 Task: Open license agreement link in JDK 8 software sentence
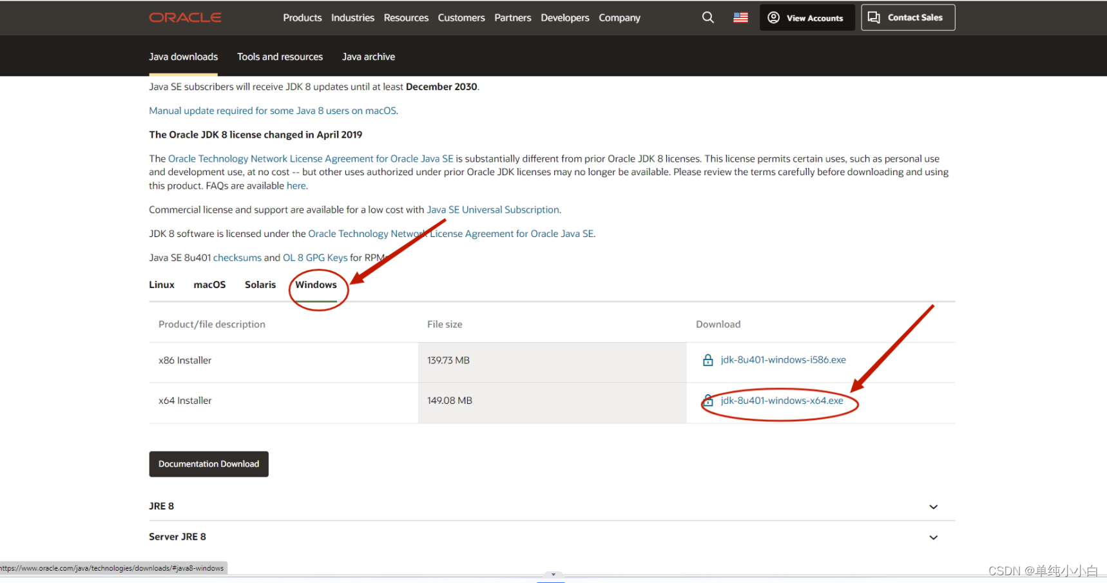click(x=451, y=234)
